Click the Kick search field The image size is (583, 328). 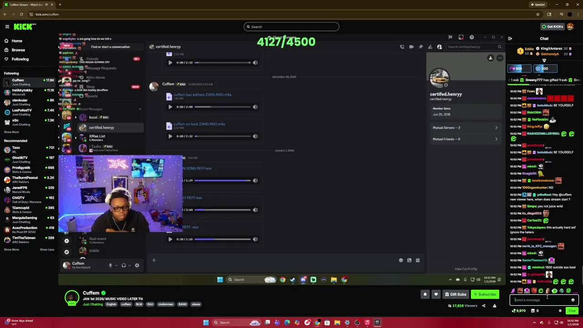[x=291, y=27]
